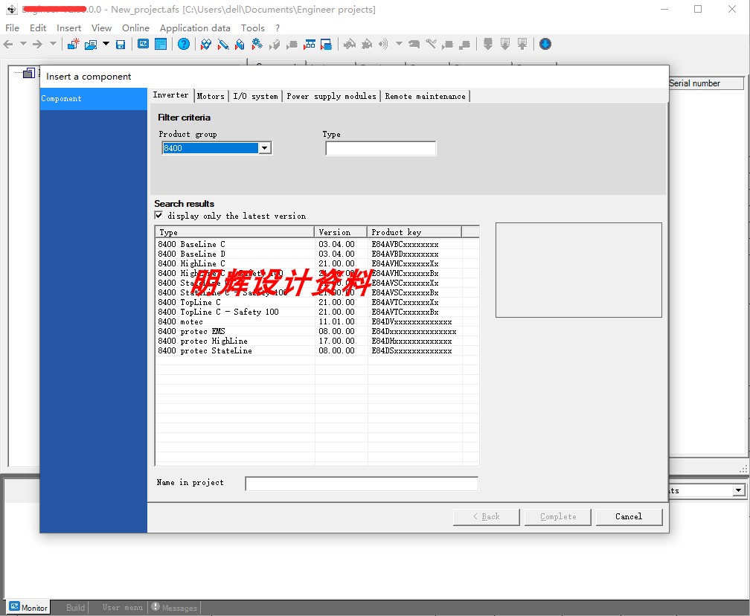Click the globe icon at the toolbar's right end

pyautogui.click(x=545, y=44)
